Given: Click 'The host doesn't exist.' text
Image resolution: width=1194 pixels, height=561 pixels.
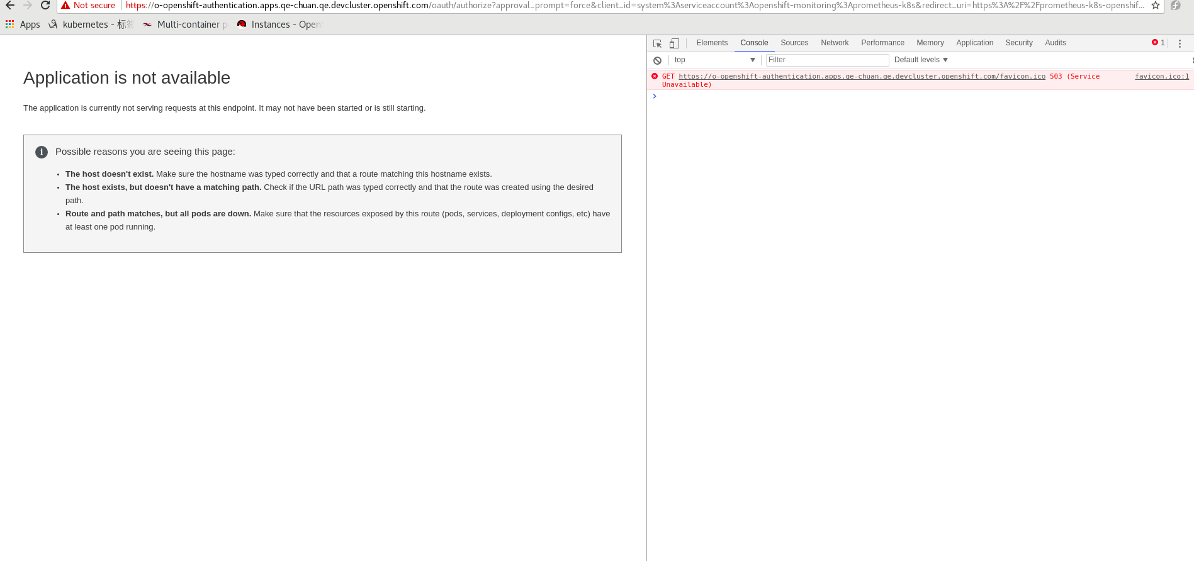Looking at the screenshot, I should click(110, 174).
